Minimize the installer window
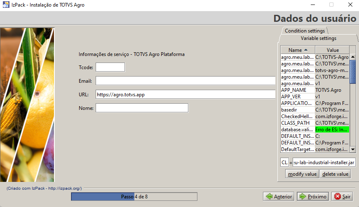Viewport: 359px width, 207px height. (x=313, y=5)
